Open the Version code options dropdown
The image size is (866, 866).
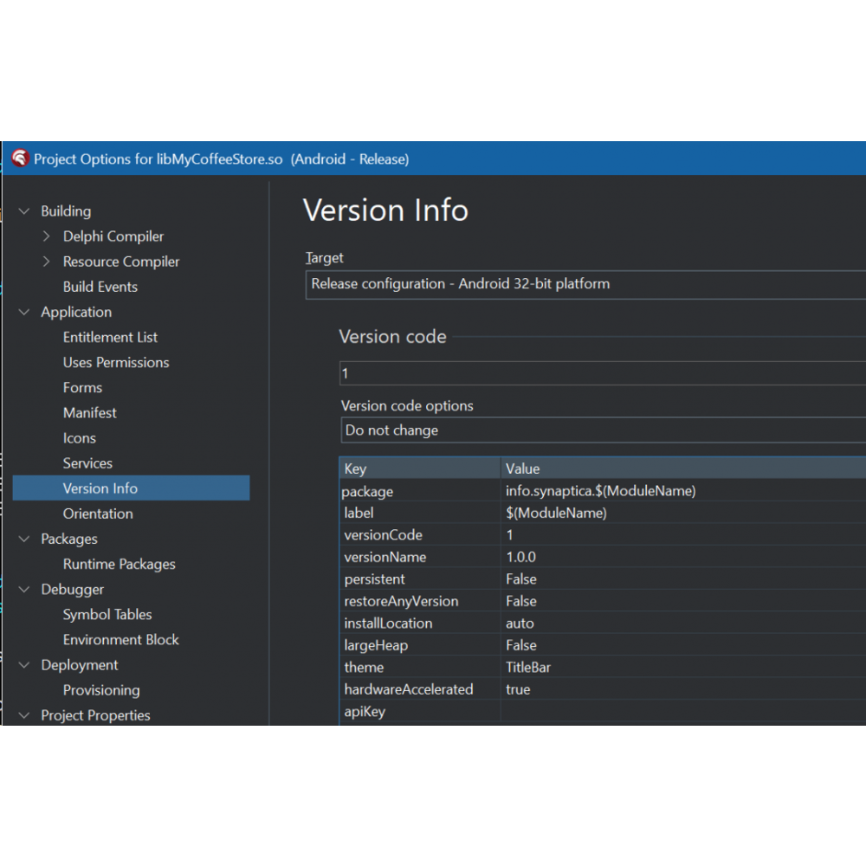[x=603, y=430]
